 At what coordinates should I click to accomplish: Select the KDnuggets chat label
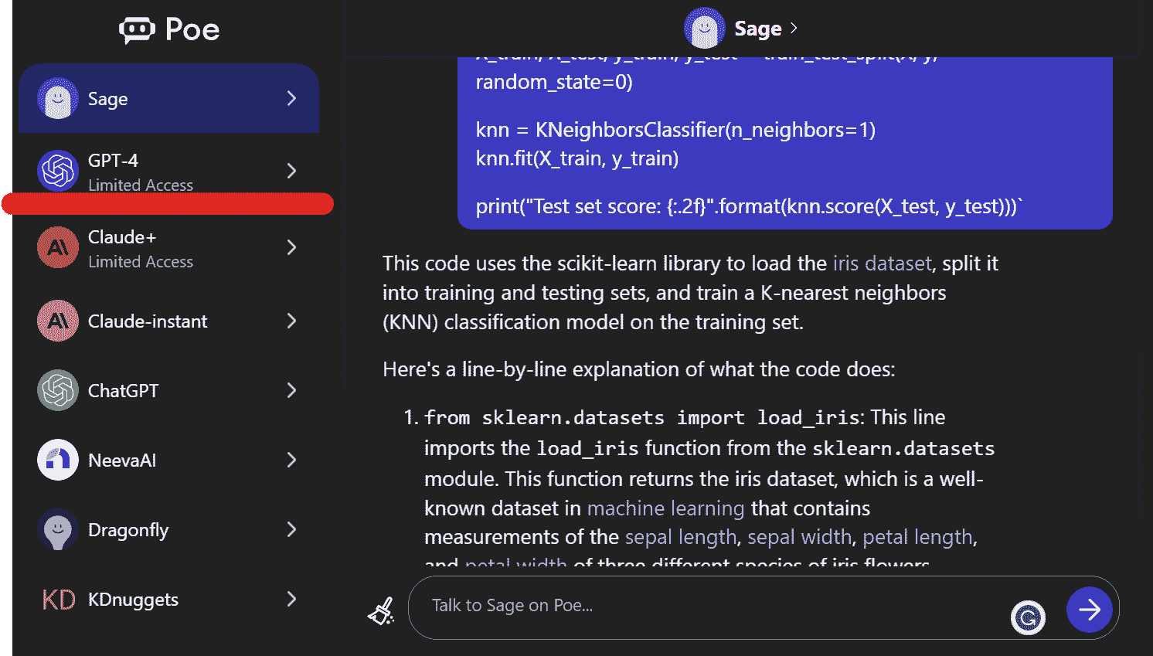pos(133,600)
